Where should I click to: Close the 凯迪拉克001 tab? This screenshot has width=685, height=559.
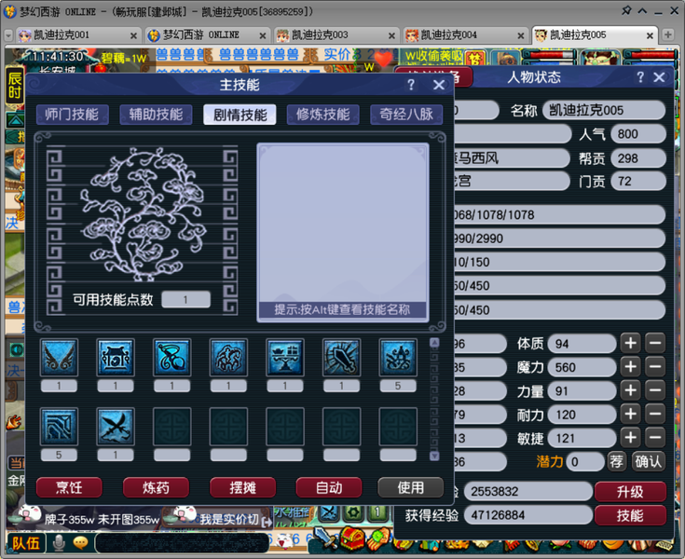pos(133,35)
